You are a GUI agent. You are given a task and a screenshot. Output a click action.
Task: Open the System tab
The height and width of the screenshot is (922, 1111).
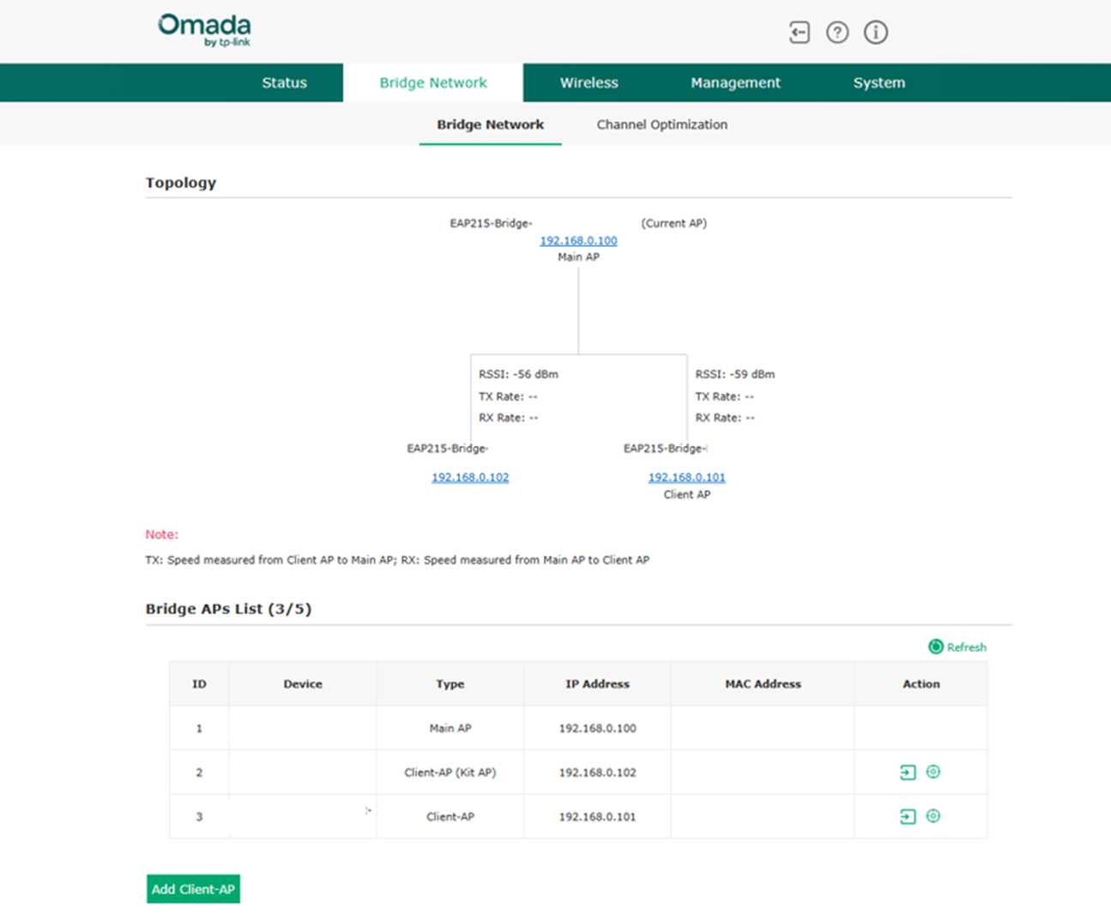click(x=879, y=83)
